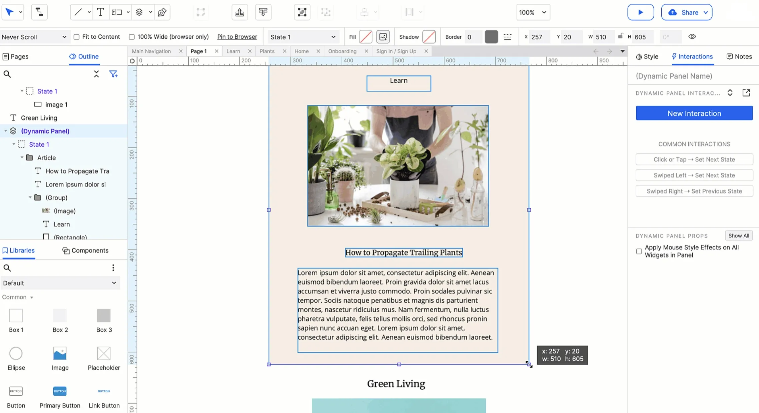Viewport: 759px width, 413px height.
Task: Click the Connector tool icon
Action: (x=39, y=12)
